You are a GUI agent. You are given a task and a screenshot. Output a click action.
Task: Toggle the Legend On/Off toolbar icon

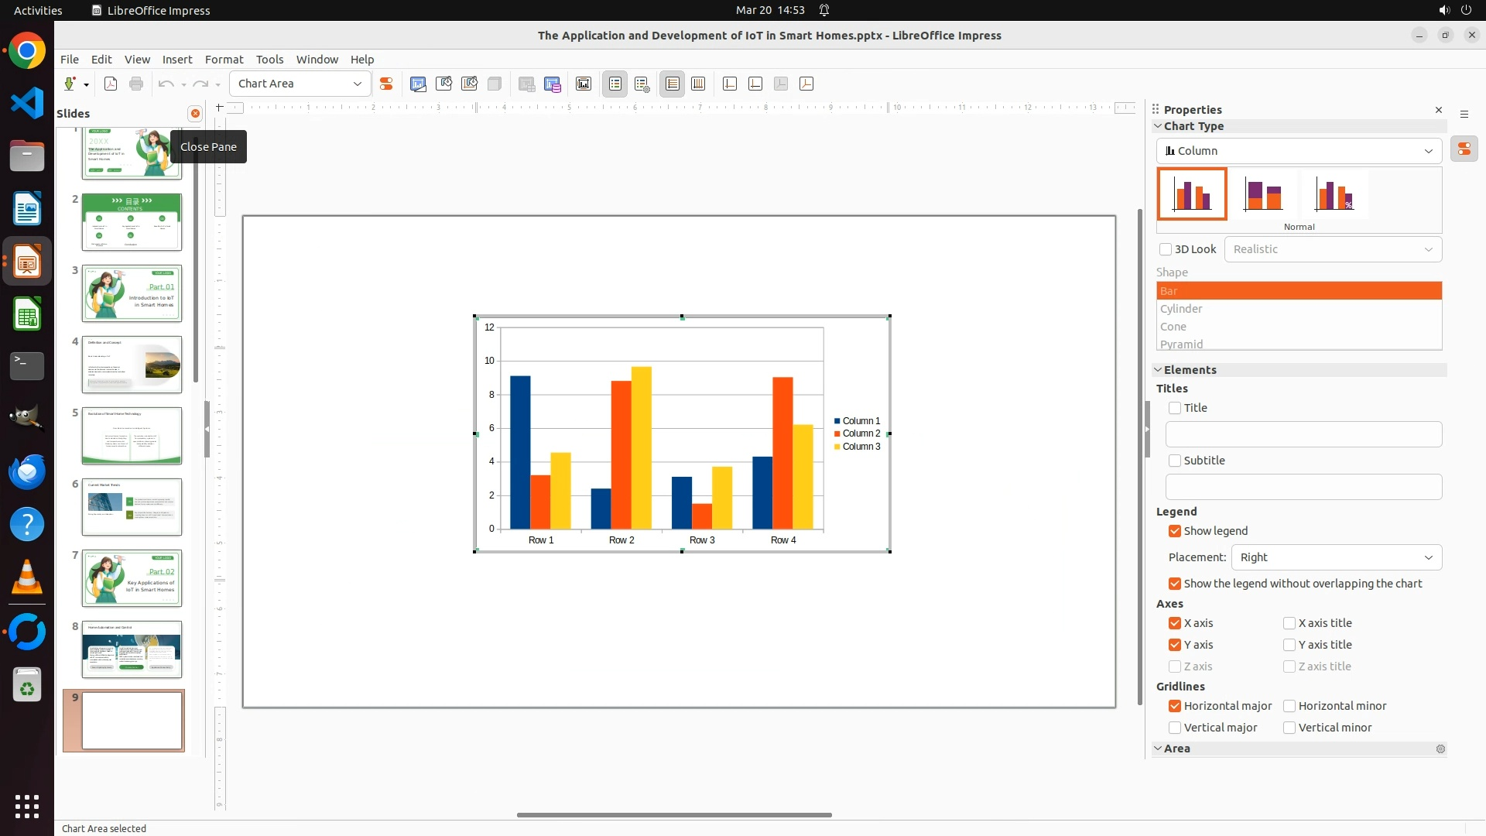615,84
